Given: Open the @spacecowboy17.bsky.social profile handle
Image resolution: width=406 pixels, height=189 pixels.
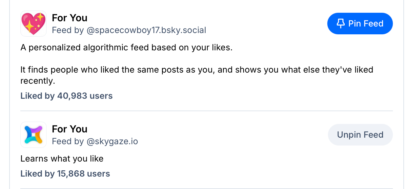Looking at the screenshot, I should pos(146,30).
